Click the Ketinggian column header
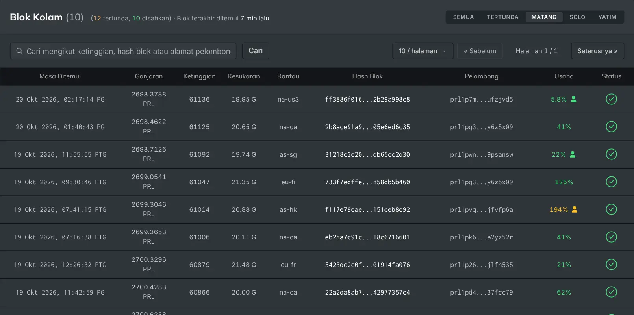 pos(199,76)
